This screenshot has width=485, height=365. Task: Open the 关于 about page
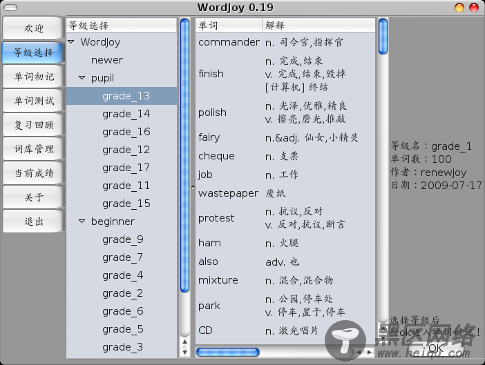(x=34, y=197)
